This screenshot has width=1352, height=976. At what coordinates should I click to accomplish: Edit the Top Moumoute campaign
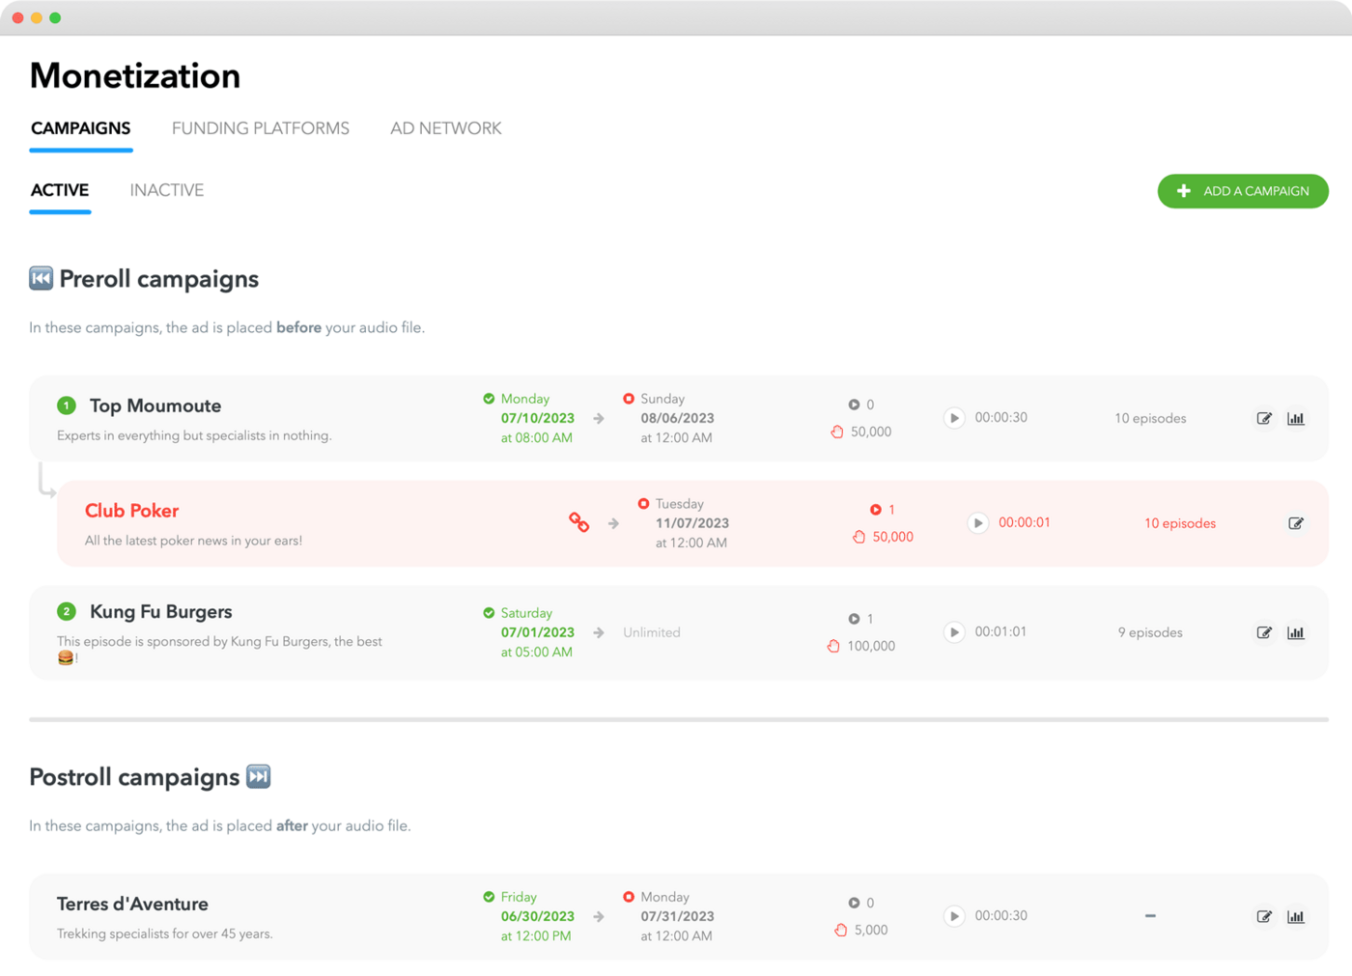pyautogui.click(x=1263, y=418)
